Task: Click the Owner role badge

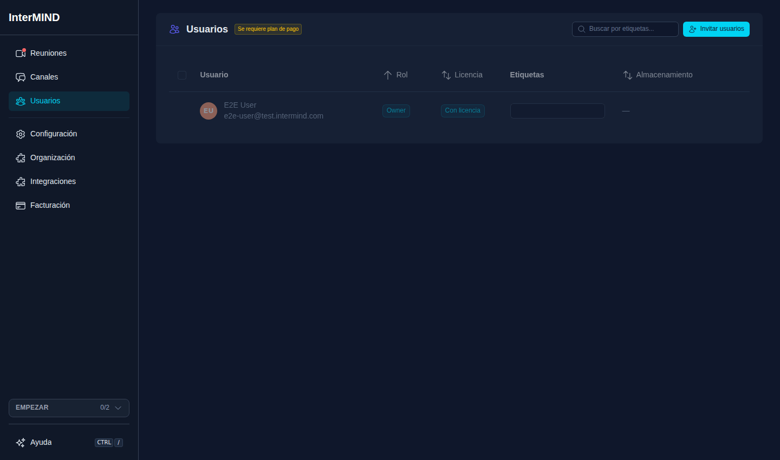Action: click(x=396, y=110)
